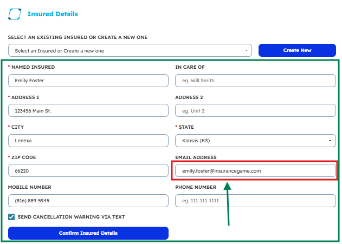This screenshot has width=342, height=244.
Task: Click the Email Address input
Action: [255, 170]
